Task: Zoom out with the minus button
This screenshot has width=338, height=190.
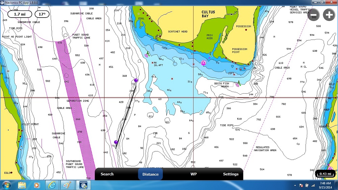Action: pyautogui.click(x=313, y=15)
